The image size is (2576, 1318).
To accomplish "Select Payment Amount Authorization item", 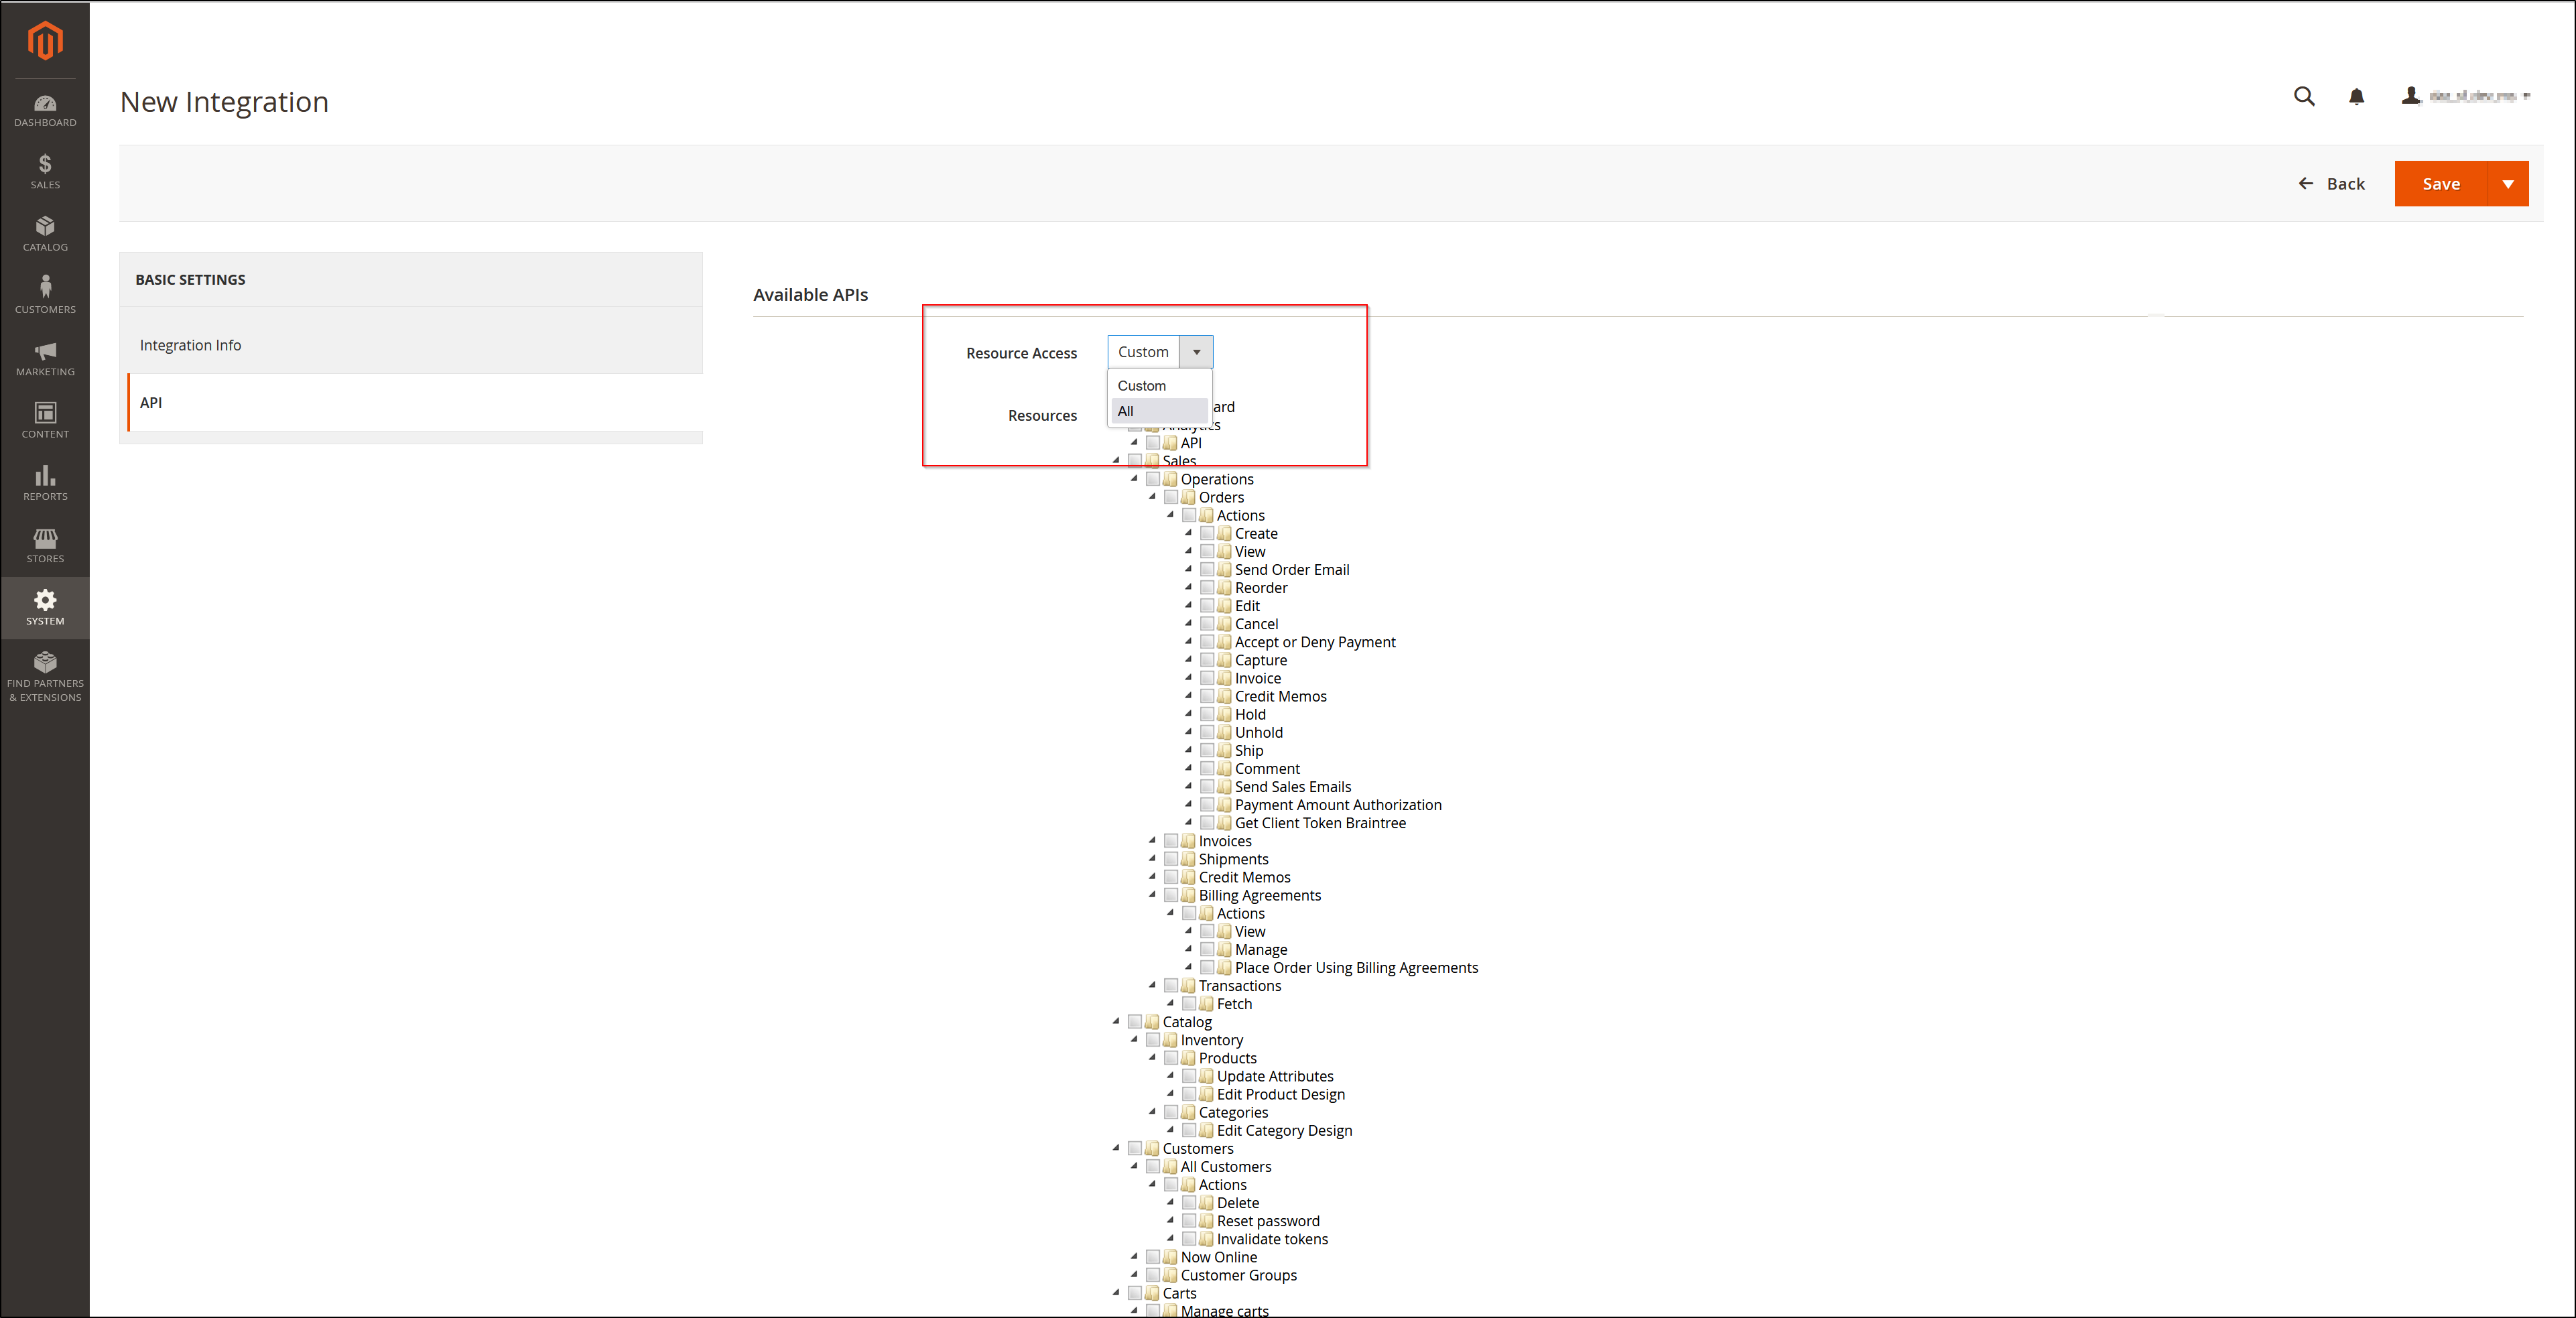I will click(1338, 805).
